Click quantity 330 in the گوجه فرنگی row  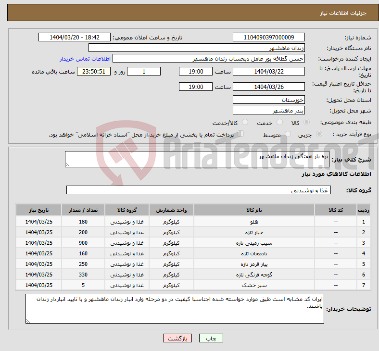point(83,275)
